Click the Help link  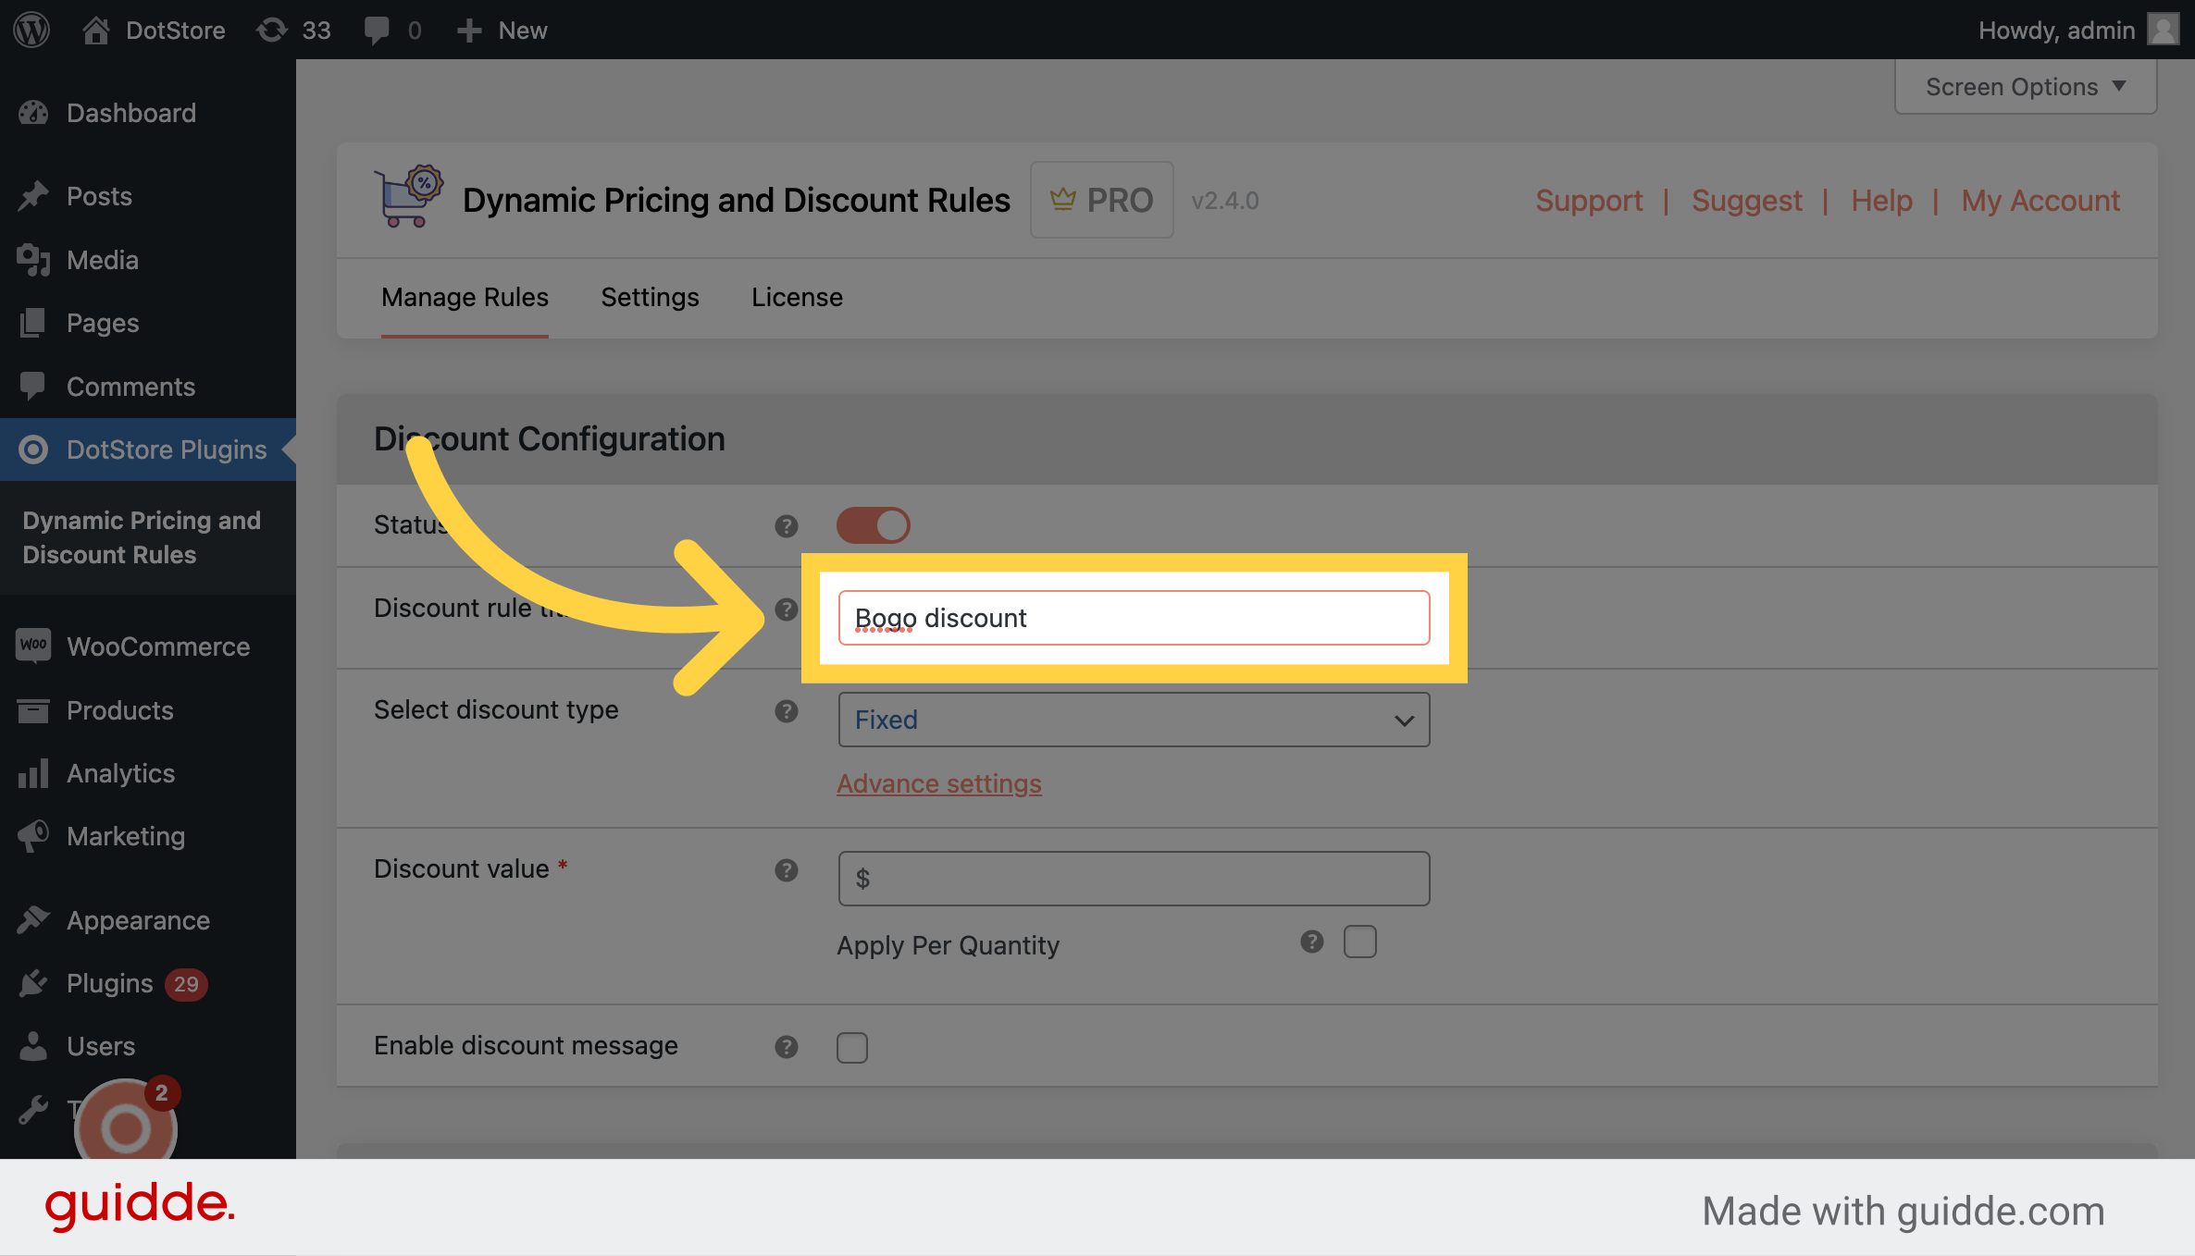(x=1881, y=200)
